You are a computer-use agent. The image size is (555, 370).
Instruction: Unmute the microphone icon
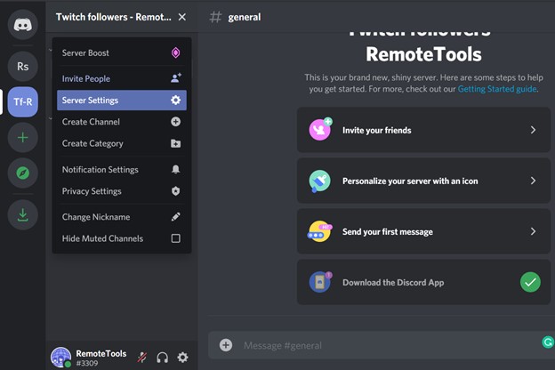[142, 358]
